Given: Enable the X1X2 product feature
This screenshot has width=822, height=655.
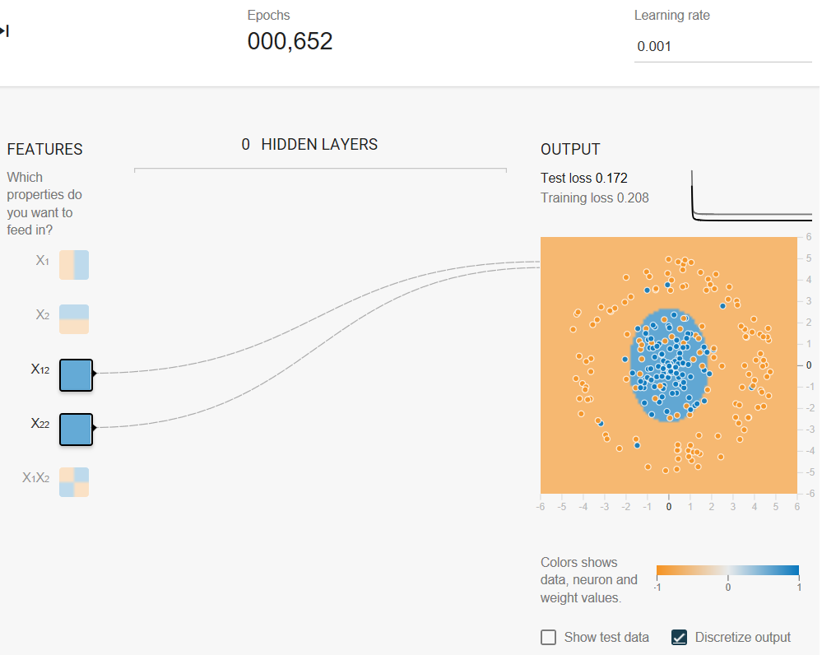Looking at the screenshot, I should [74, 482].
